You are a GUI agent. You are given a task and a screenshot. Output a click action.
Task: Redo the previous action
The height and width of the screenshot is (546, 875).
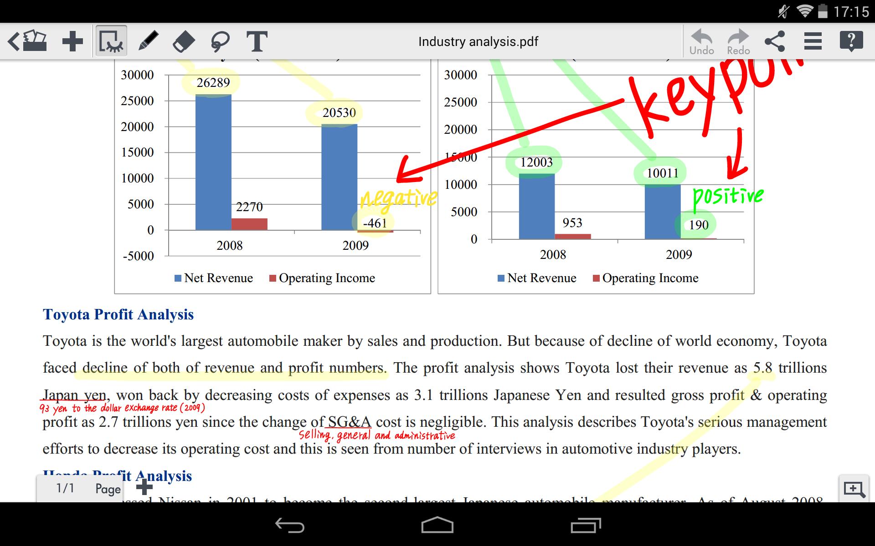pyautogui.click(x=738, y=42)
